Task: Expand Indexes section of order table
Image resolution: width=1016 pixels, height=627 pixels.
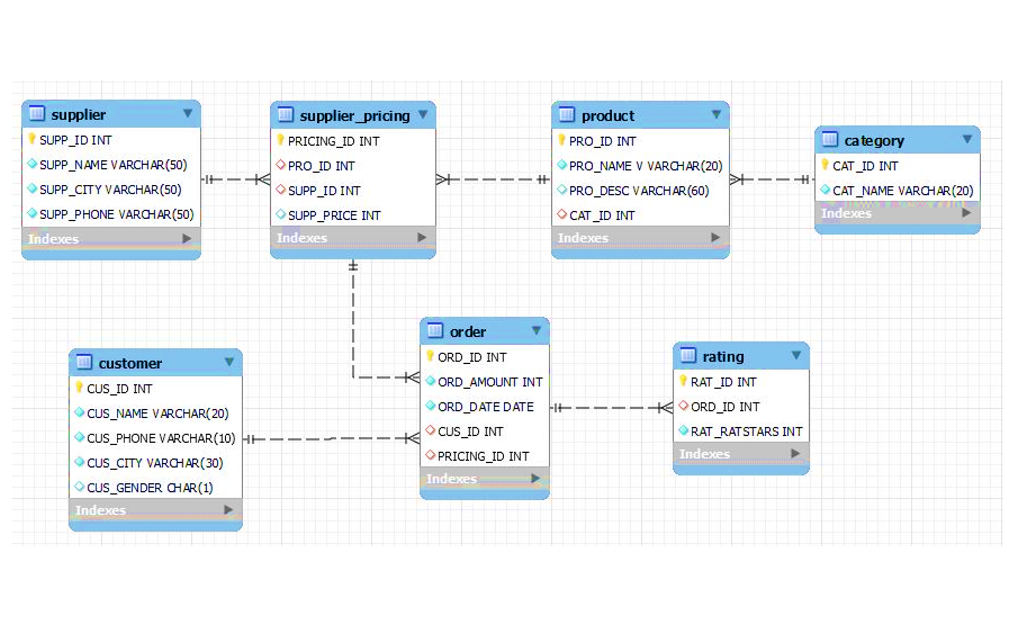Action: (535, 479)
